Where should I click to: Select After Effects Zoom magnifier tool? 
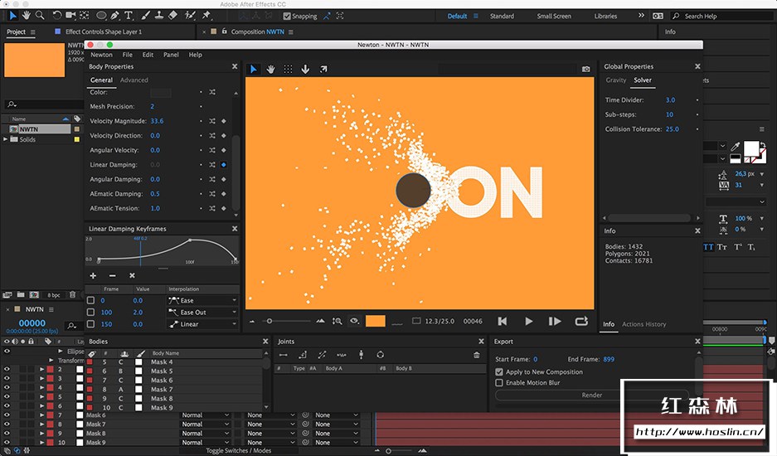40,16
